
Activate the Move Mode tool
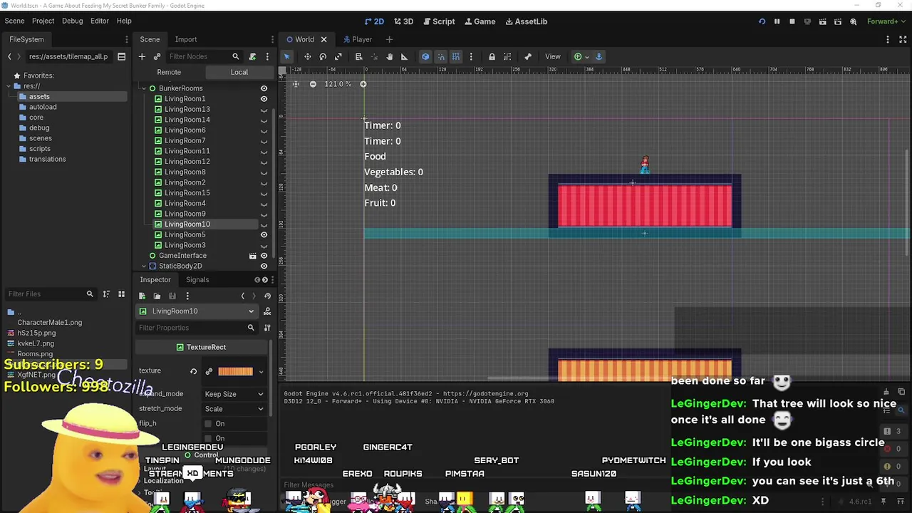click(x=307, y=56)
